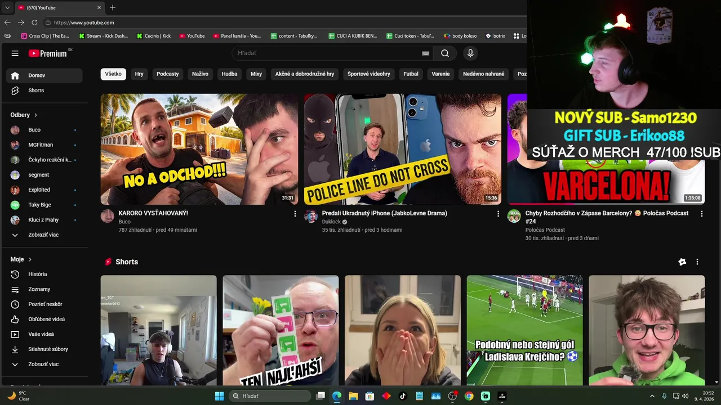Open the YouTube hamburger guide menu
721x405 pixels.
point(15,53)
